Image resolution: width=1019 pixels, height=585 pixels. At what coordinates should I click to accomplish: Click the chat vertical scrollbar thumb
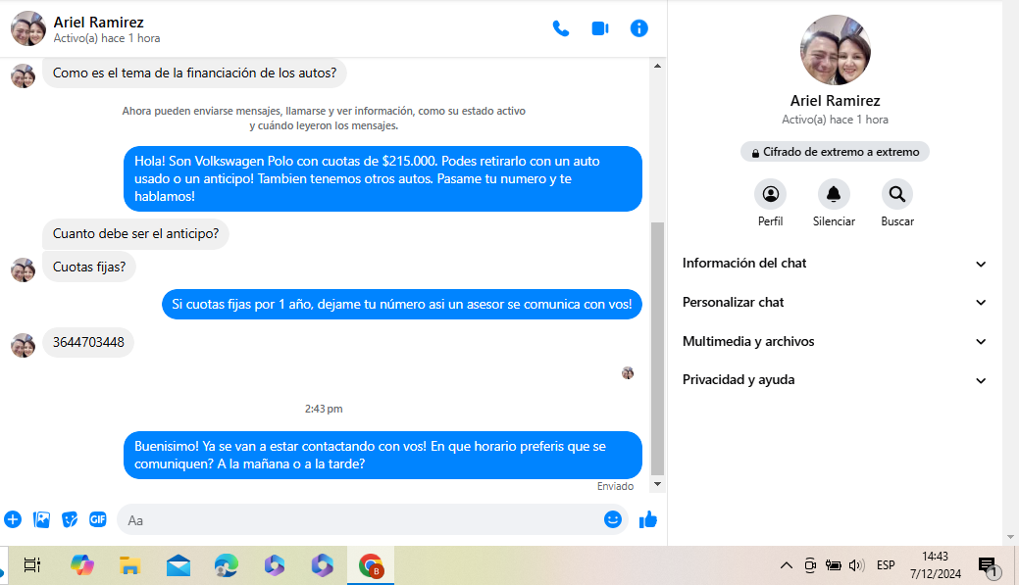point(657,348)
